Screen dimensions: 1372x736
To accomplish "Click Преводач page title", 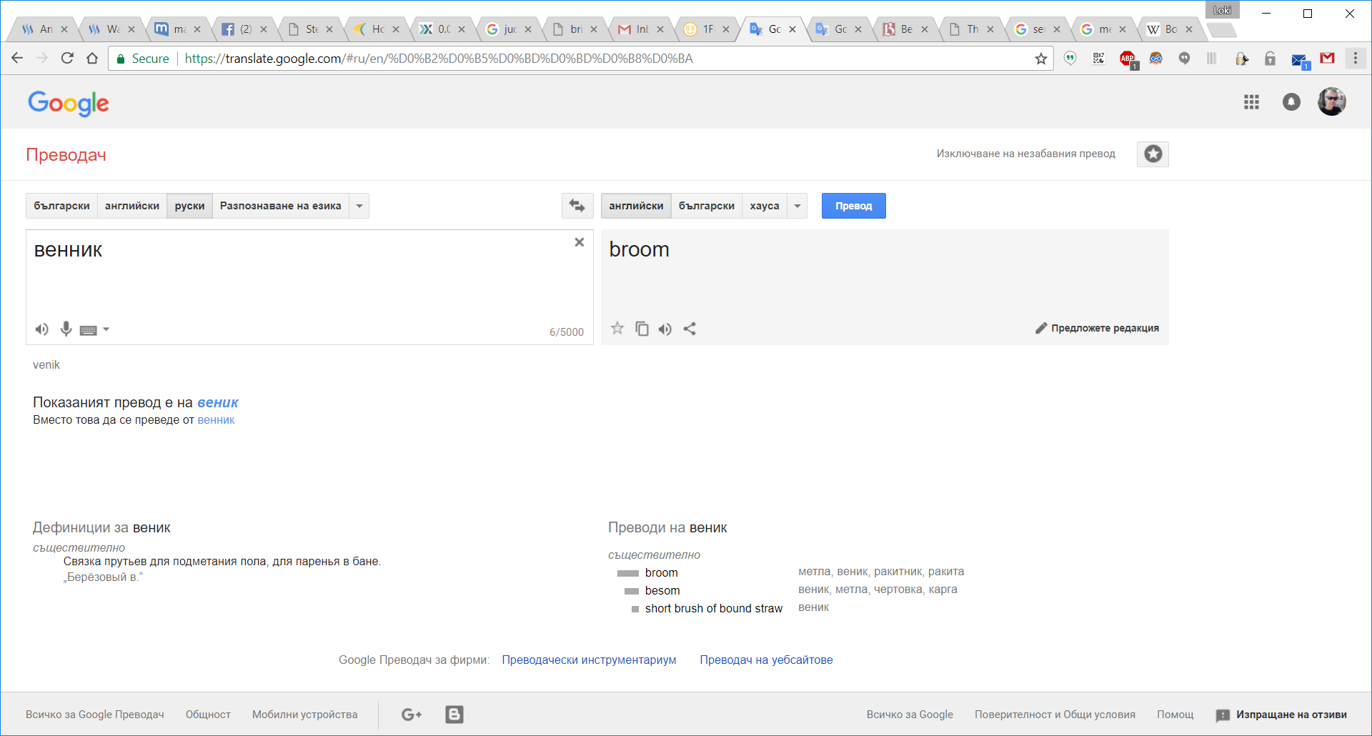I will pyautogui.click(x=66, y=155).
